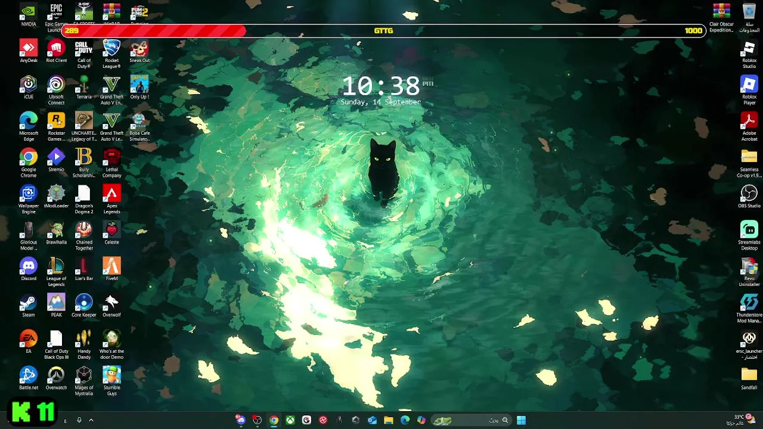
Task: Open the Rocket League® shortcut
Action: tap(111, 54)
